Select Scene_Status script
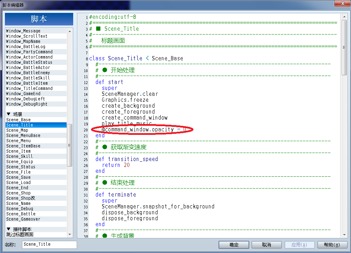Screen dimensions: 351x253 (36, 167)
